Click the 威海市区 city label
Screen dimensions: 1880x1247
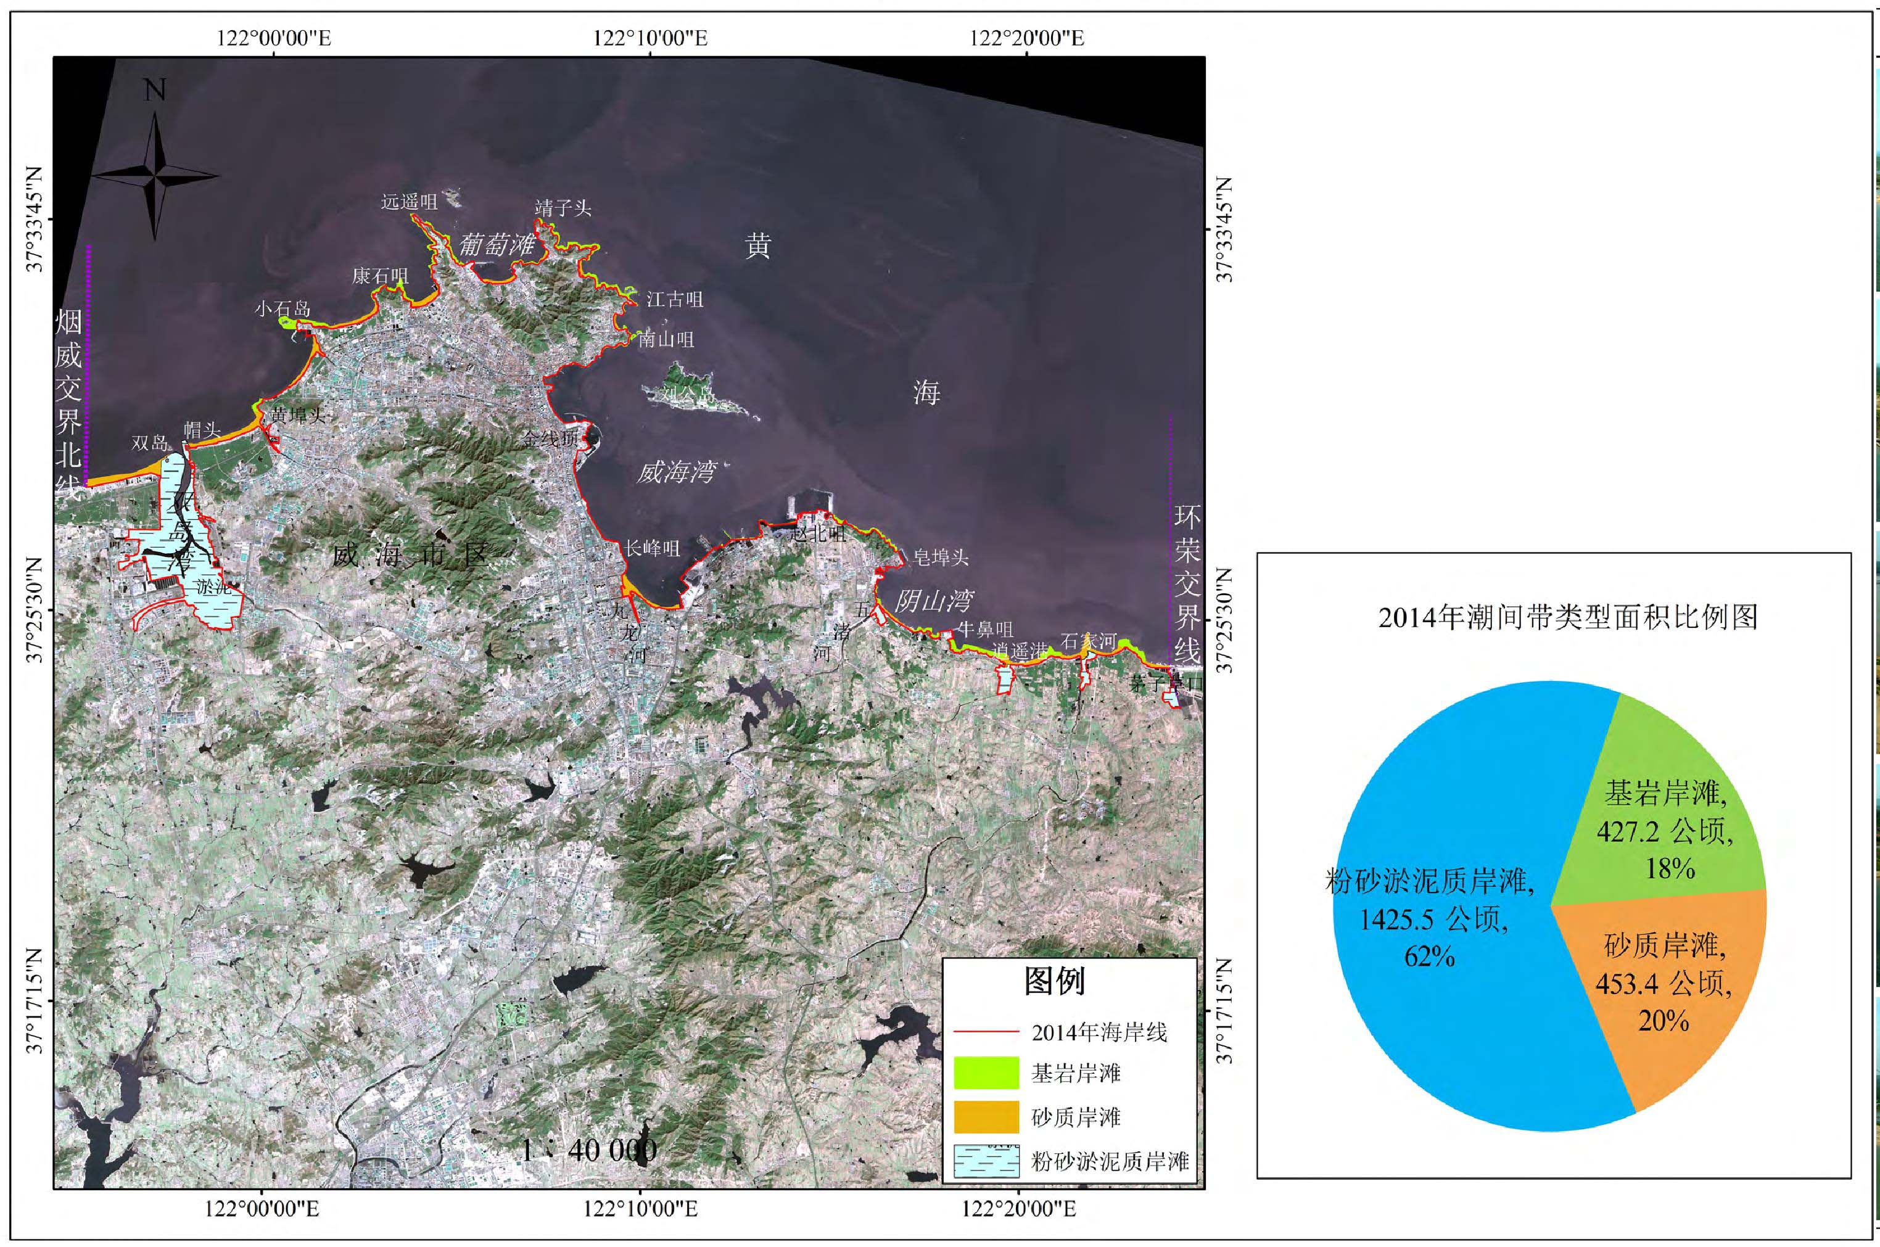tap(409, 555)
